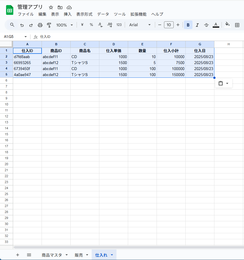Toggle italic formatting button
The image size is (244, 260).
coord(197,25)
